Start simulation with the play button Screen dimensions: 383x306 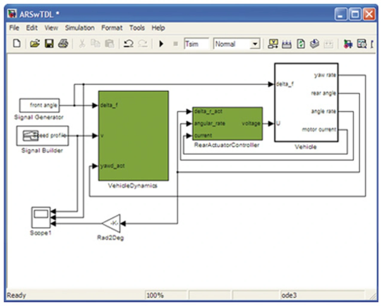coord(161,44)
